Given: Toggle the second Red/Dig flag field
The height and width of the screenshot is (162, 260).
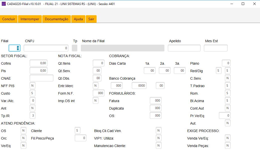Looking at the screenshot, I should tap(228, 70).
